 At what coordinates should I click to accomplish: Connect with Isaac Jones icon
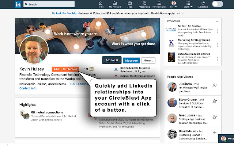(x=215, y=117)
